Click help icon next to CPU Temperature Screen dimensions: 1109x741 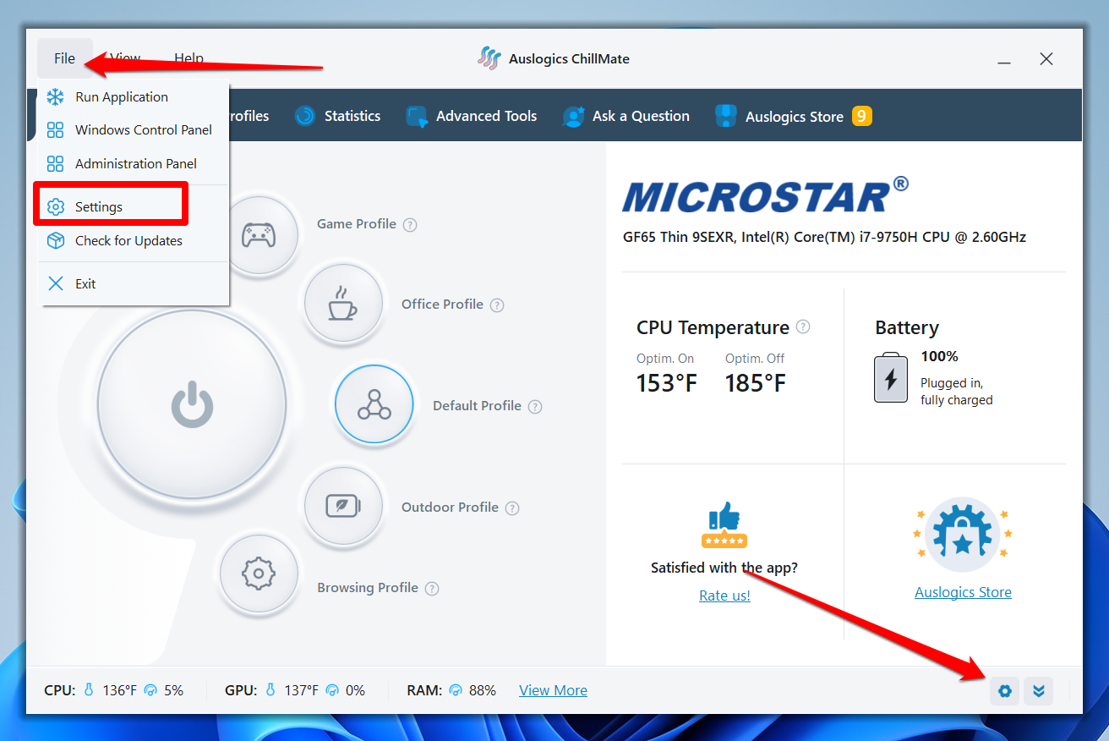[x=803, y=327]
